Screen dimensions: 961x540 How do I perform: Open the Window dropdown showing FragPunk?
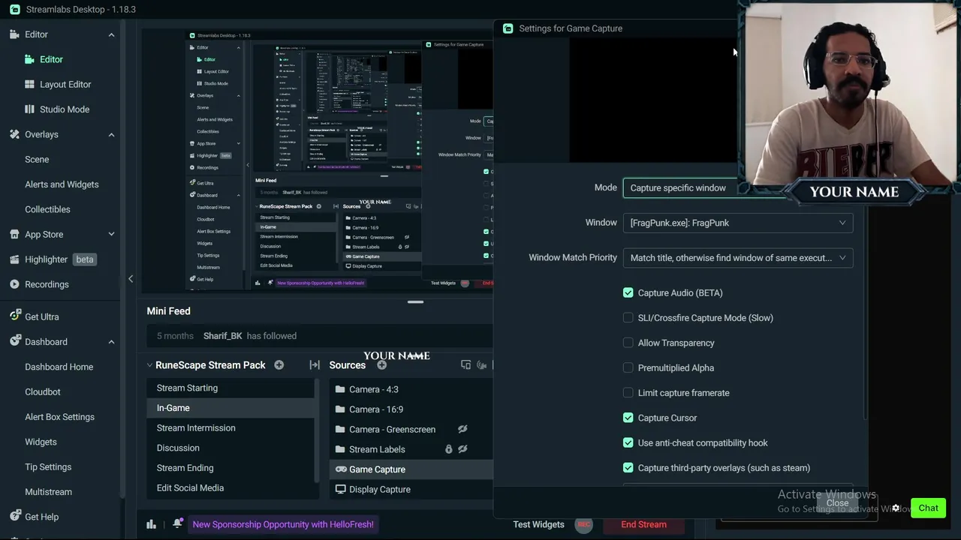pyautogui.click(x=738, y=223)
